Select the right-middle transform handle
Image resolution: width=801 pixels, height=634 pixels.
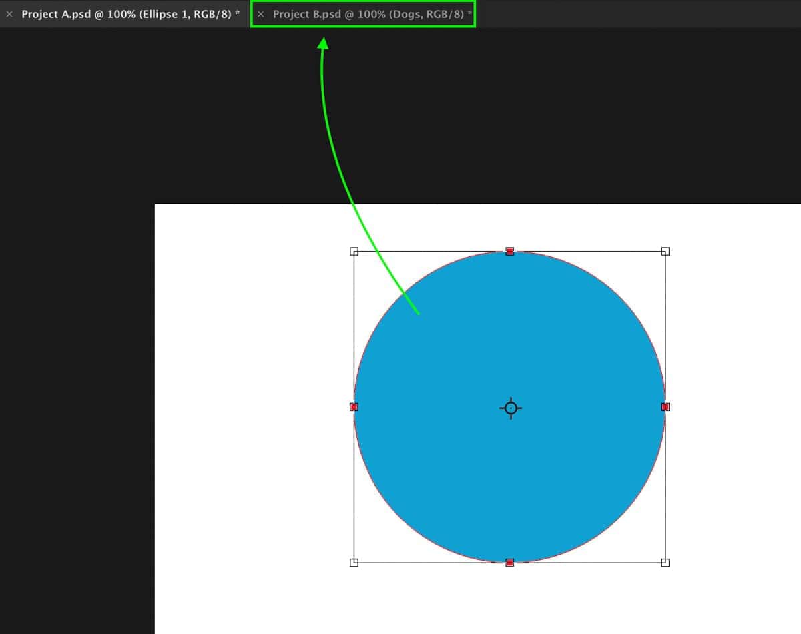coord(665,407)
